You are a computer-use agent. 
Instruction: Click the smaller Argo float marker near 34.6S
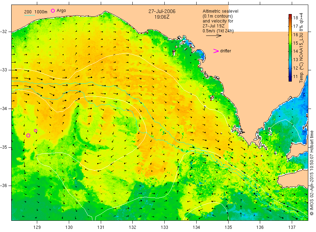click(x=36, y=130)
